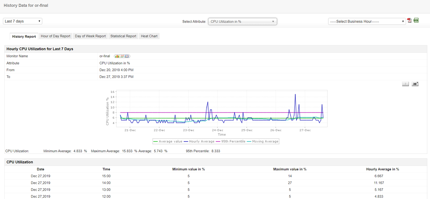
Task: Toggle the 95th Percentile legend entry
Action: [x=230, y=141]
